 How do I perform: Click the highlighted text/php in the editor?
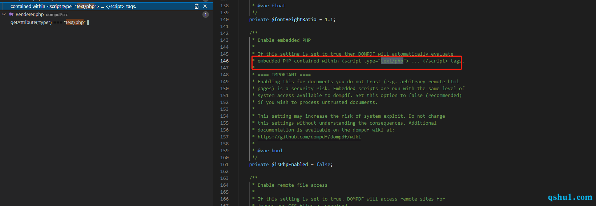click(x=392, y=61)
